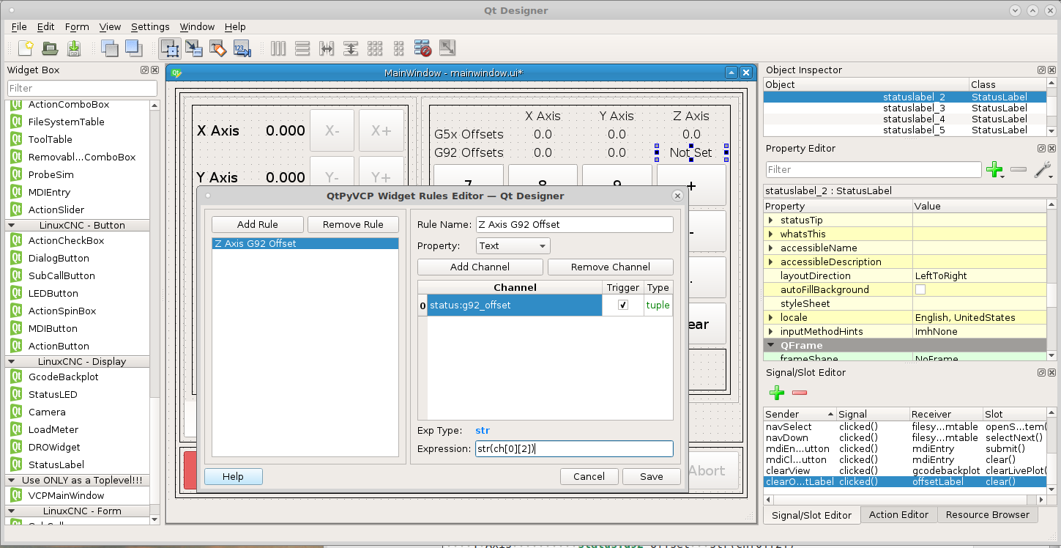Expand the statusTip property
This screenshot has width=1061, height=548.
pos(770,220)
